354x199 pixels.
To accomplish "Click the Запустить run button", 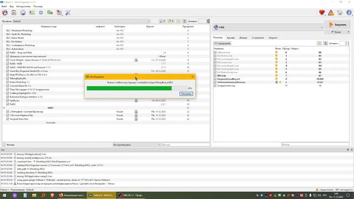I will coord(337,24).
